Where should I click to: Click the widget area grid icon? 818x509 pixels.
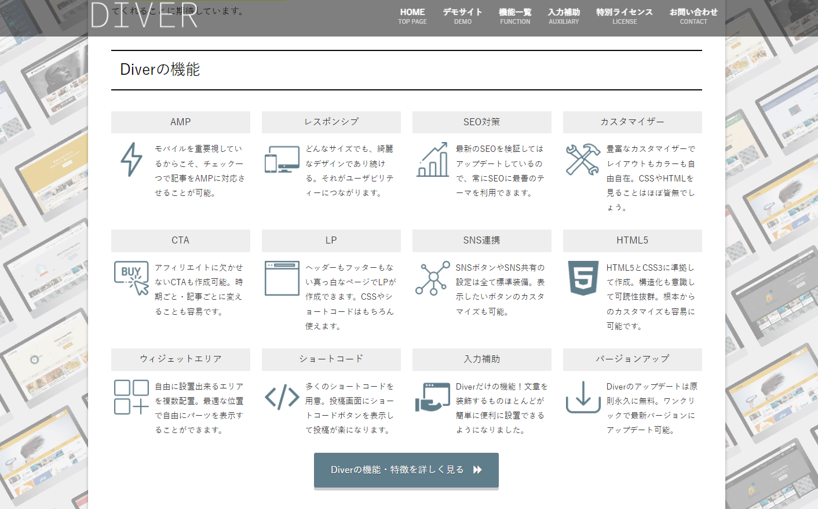(x=132, y=397)
